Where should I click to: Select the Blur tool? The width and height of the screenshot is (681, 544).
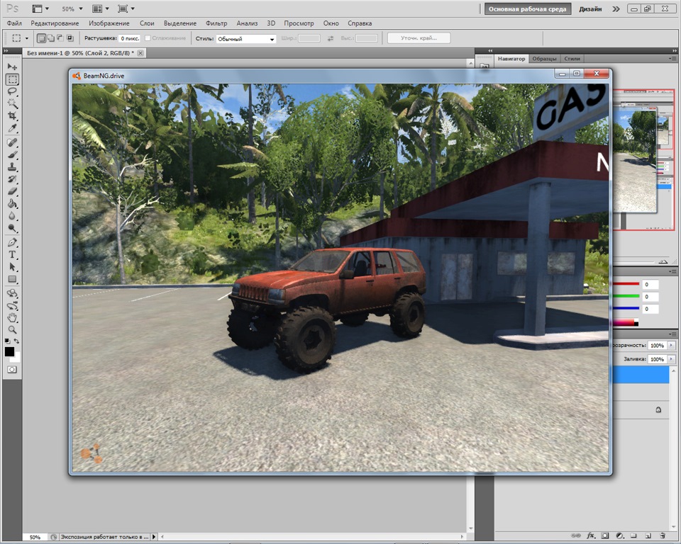(x=12, y=216)
